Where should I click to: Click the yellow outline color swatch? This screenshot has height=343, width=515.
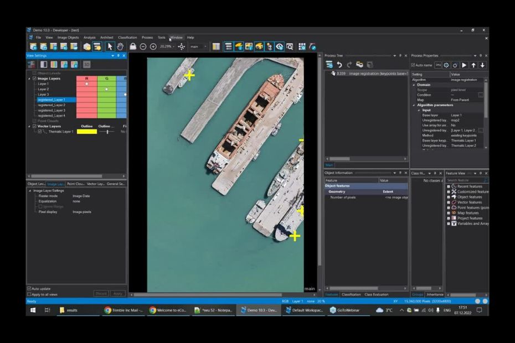click(87, 131)
